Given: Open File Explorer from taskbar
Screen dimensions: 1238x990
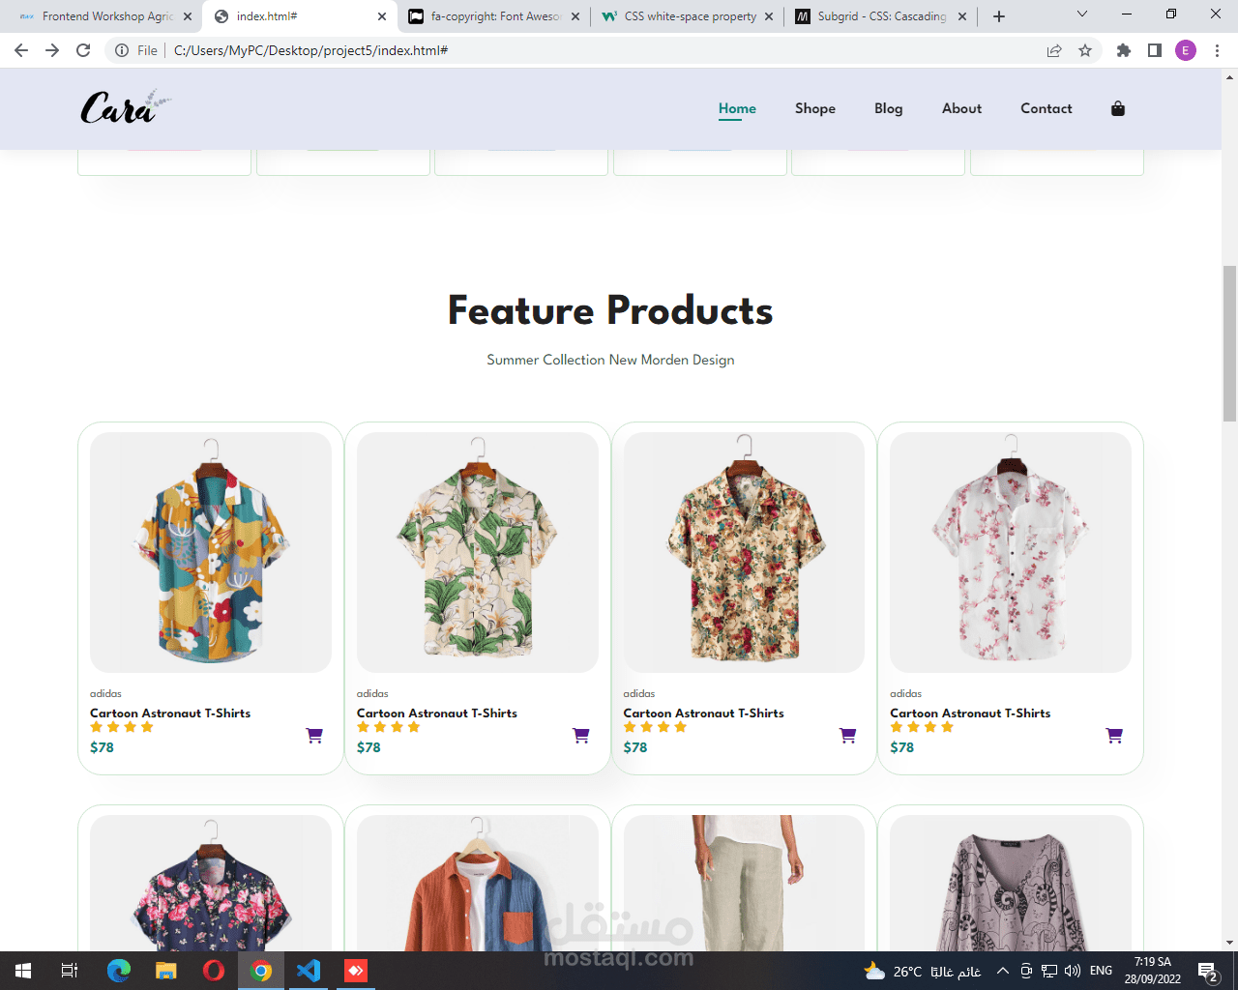Looking at the screenshot, I should pyautogui.click(x=166, y=971).
